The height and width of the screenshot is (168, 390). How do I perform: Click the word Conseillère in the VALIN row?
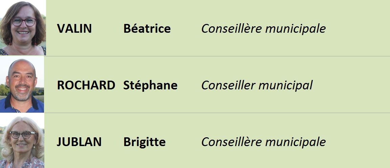click(x=232, y=28)
